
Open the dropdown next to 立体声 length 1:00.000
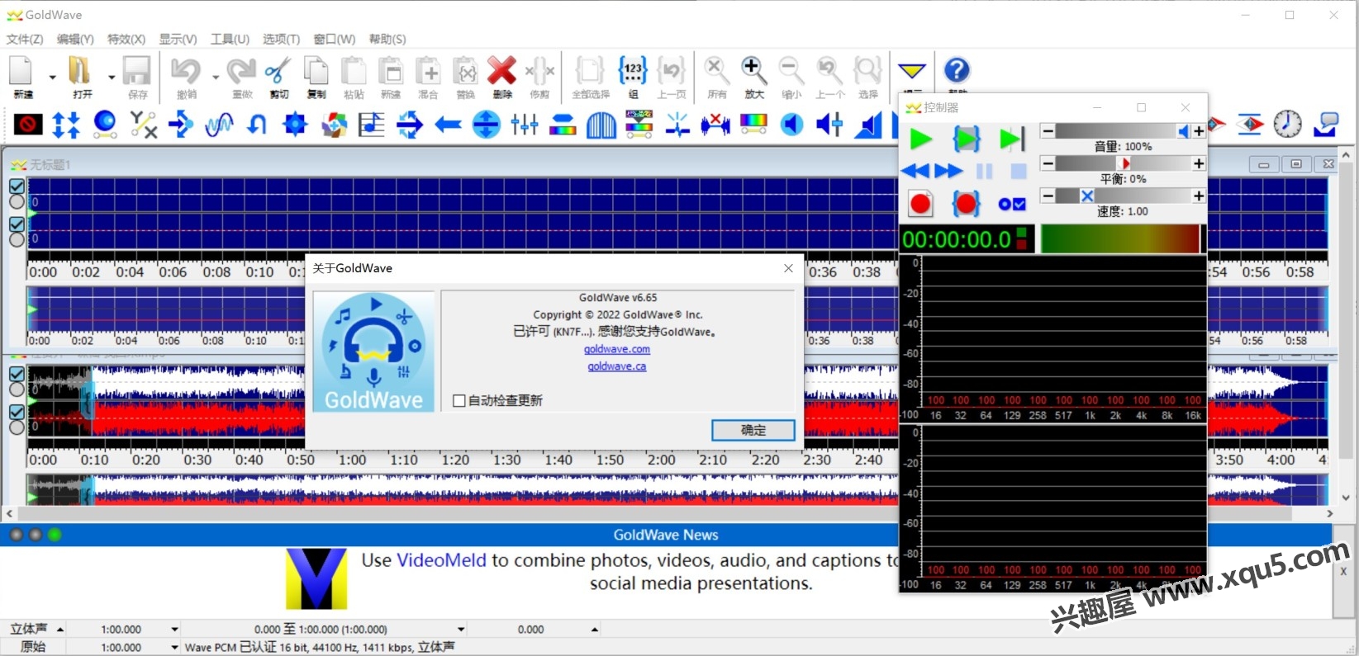pyautogui.click(x=174, y=630)
